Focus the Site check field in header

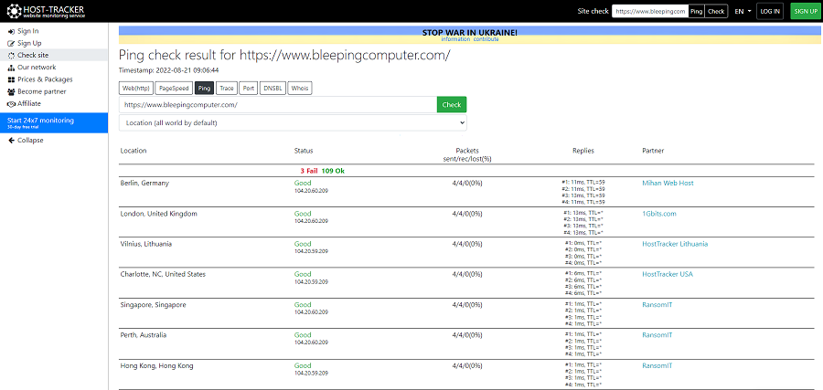[x=650, y=11]
